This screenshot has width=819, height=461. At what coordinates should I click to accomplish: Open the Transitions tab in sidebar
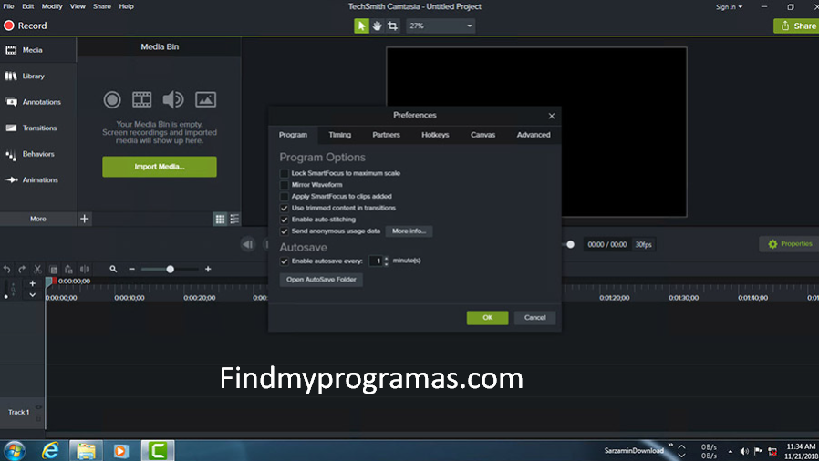tap(38, 128)
